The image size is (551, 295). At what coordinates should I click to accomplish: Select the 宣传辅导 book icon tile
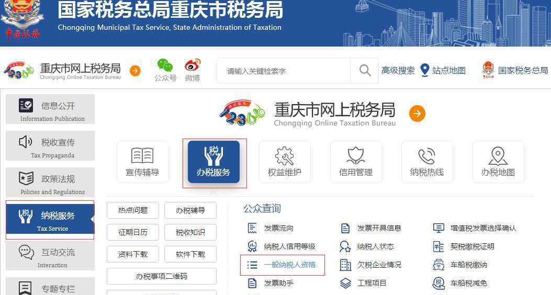tap(142, 162)
